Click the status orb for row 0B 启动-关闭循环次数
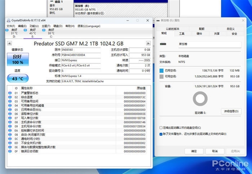 pos(10,135)
